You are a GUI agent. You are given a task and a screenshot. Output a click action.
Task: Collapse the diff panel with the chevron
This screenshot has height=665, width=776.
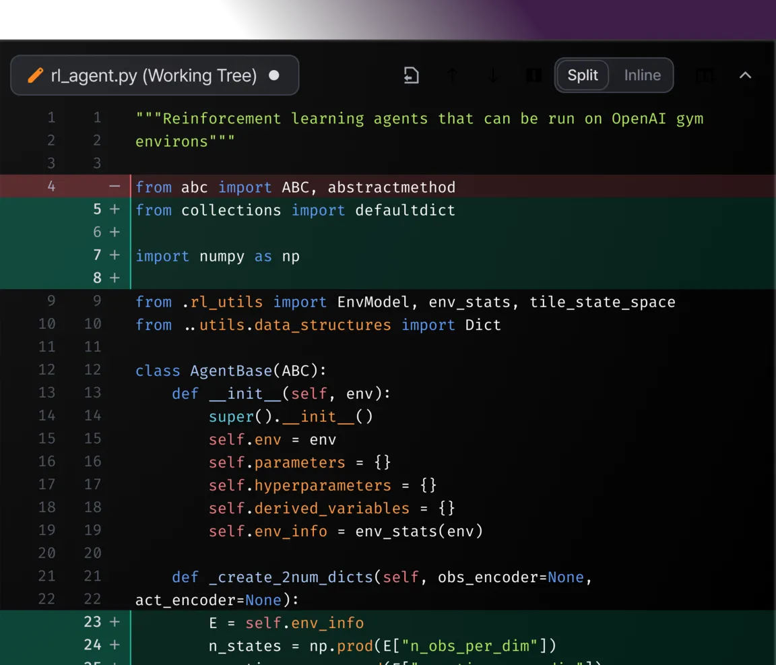coord(745,75)
